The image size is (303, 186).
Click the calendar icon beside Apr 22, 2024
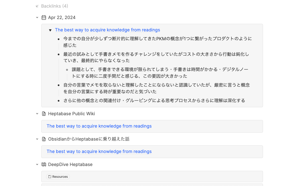(x=44, y=17)
